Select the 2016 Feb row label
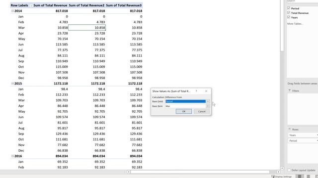318x178 pixels. tap(21, 167)
